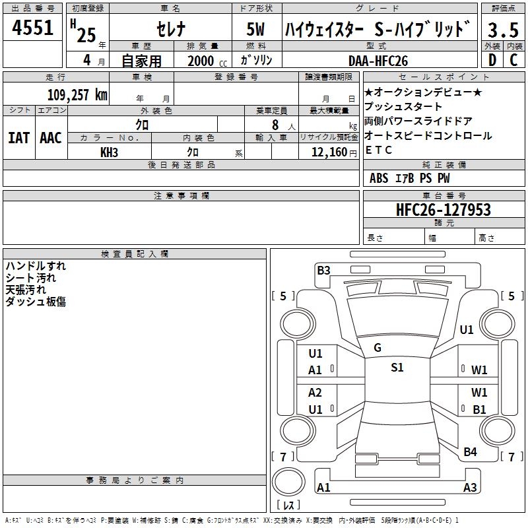Screen dimensions: 528x528
Task: Click the 検査員記入欄 section header
Action: [x=135, y=254]
